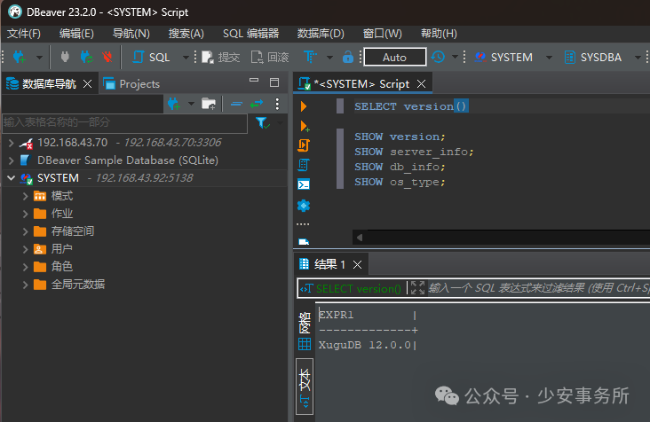Expand the 作业 folder
This screenshot has width=650, height=422.
tap(25, 214)
